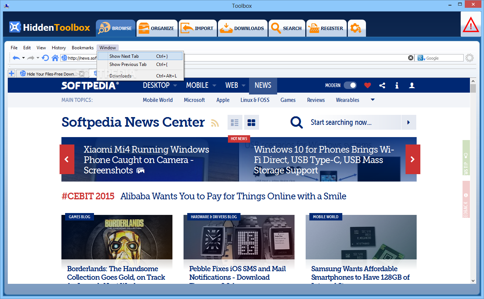Image resolution: width=484 pixels, height=299 pixels.
Task: Click the red heart icon
Action: 367,85
